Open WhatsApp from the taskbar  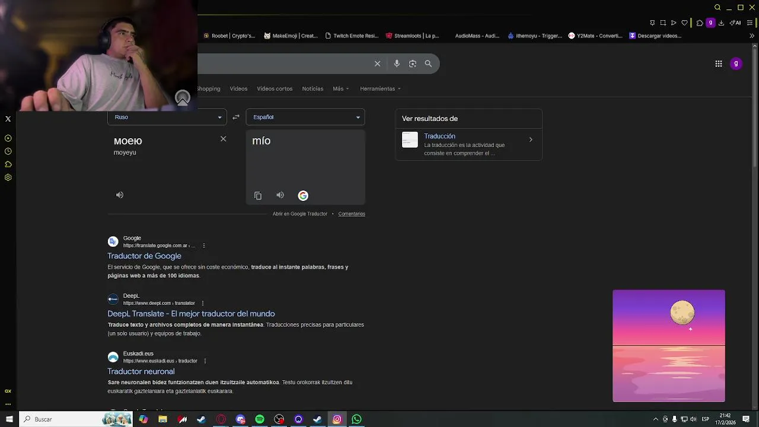(356, 419)
